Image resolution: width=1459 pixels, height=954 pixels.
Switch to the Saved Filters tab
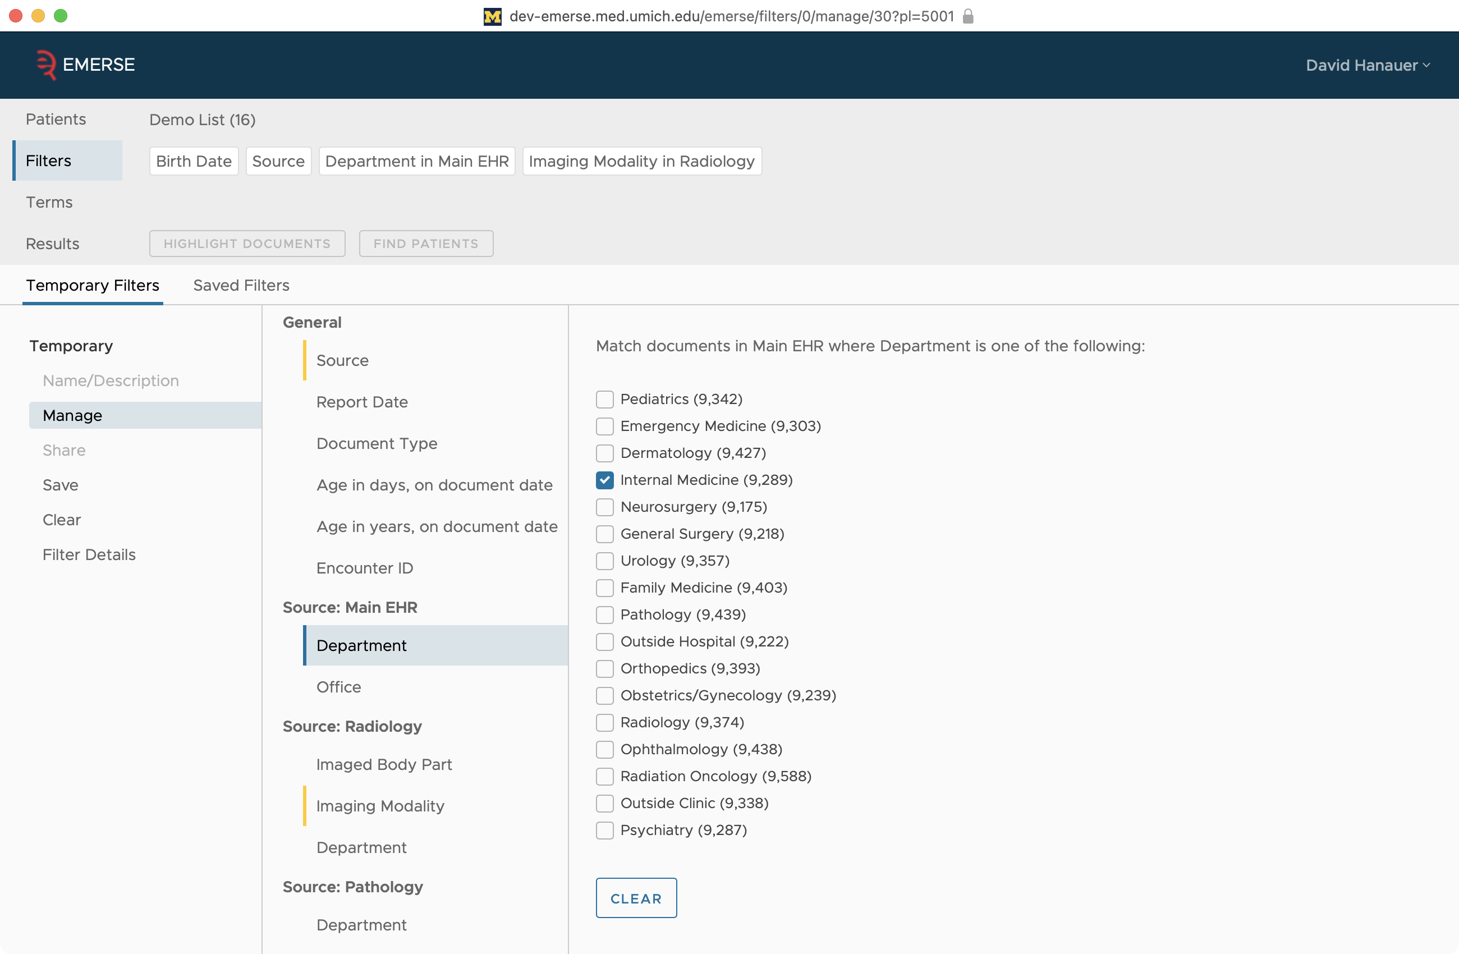coord(241,285)
